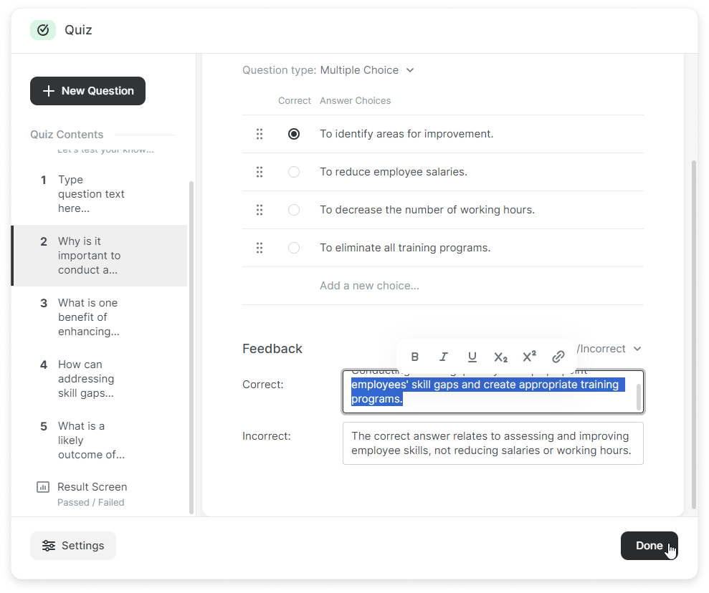709x593 pixels.
Task: Click the 'Add a new choice...' field
Action: (369, 286)
